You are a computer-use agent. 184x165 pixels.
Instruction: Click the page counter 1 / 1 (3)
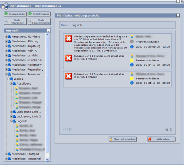click(67, 129)
